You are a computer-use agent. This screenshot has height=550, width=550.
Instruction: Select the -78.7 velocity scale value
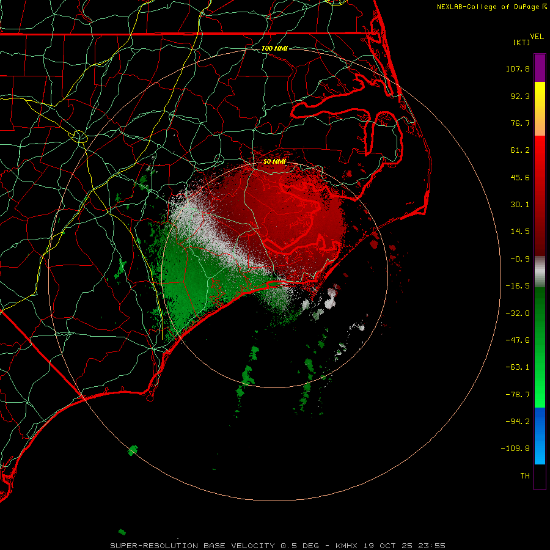pos(518,395)
